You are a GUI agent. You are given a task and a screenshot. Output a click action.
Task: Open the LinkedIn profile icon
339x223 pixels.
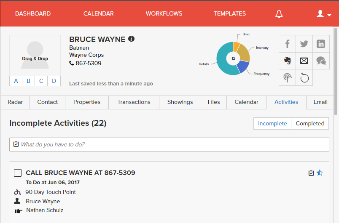tap(321, 44)
